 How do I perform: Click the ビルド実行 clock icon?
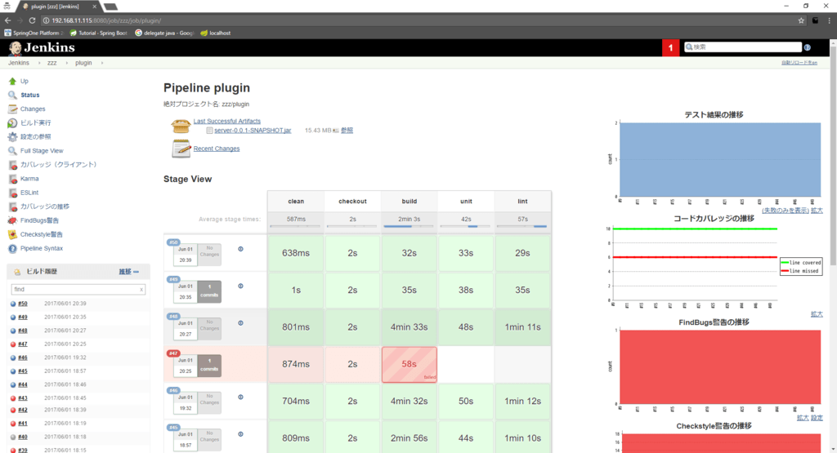click(12, 122)
